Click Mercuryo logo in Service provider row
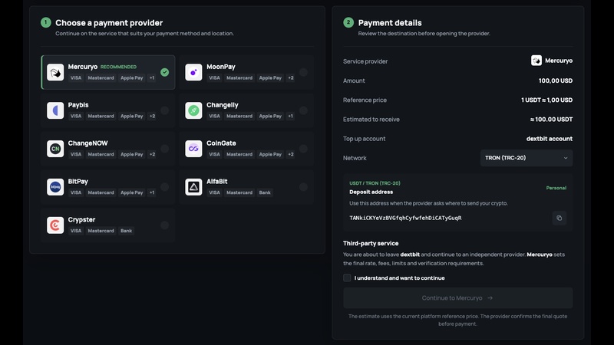Image resolution: width=614 pixels, height=345 pixels. pos(536,61)
